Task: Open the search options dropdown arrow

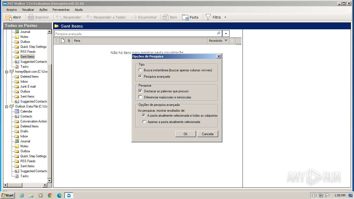Action: click(x=226, y=34)
